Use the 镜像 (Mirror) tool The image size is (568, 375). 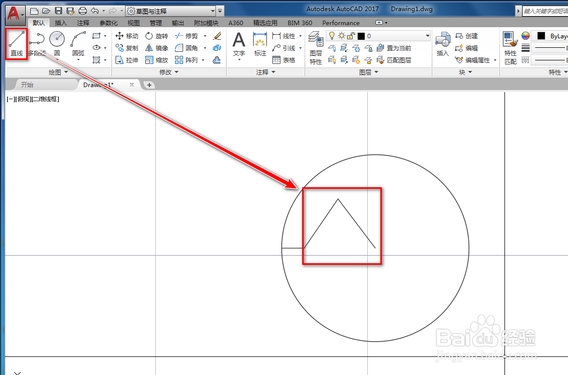pos(156,48)
